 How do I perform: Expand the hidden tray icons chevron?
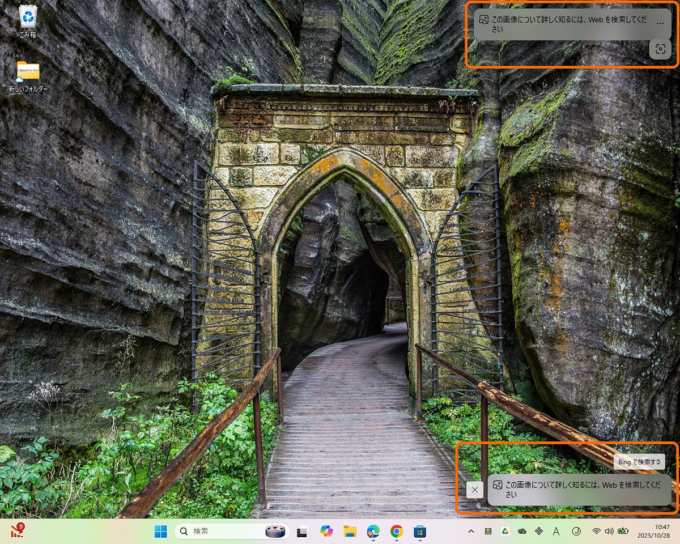pos(471,532)
